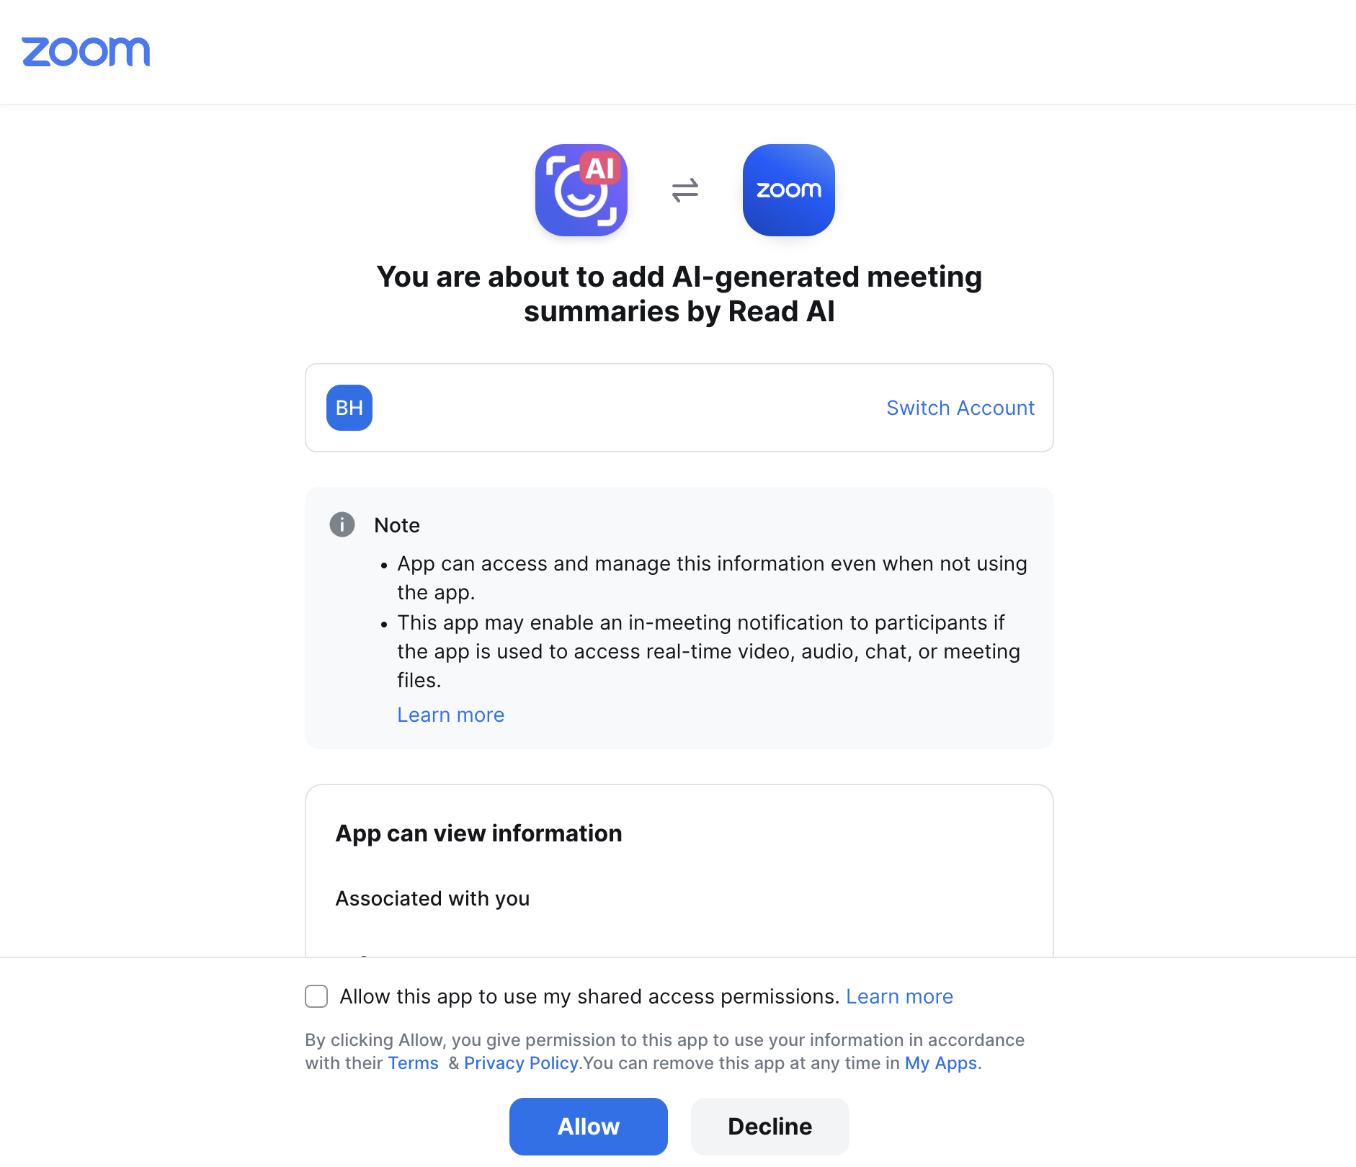This screenshot has width=1356, height=1167.
Task: Click the blue Zoom app tile icon
Action: point(789,190)
